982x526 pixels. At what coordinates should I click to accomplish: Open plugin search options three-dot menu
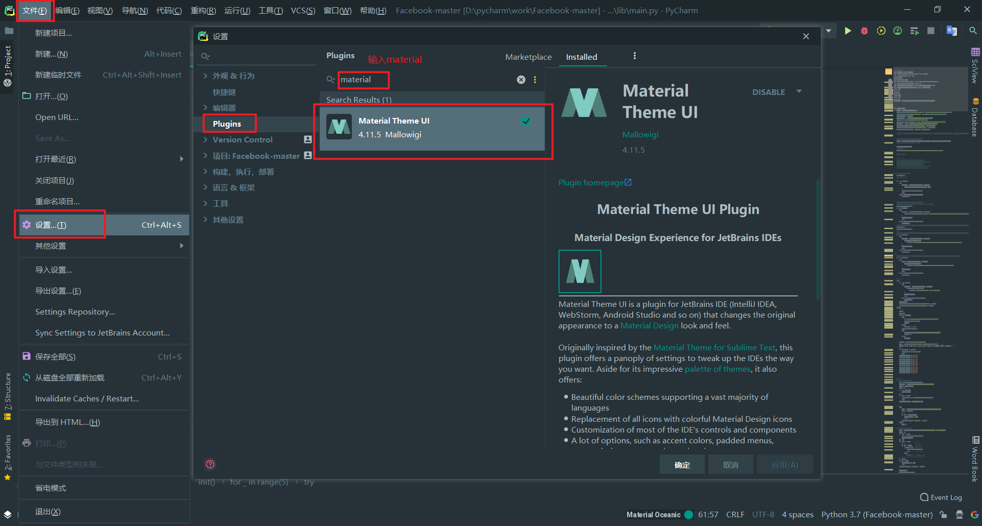click(535, 80)
